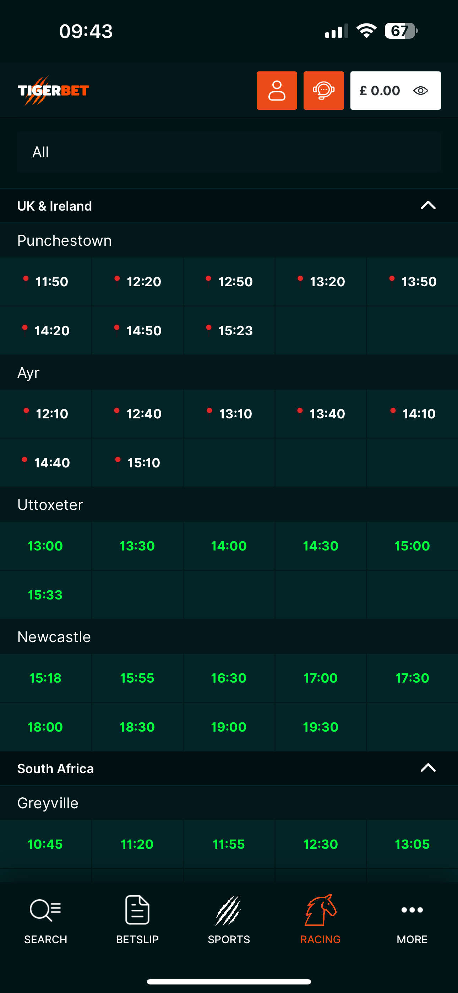Choose the Uttoxeter 14:00 race

click(x=229, y=546)
